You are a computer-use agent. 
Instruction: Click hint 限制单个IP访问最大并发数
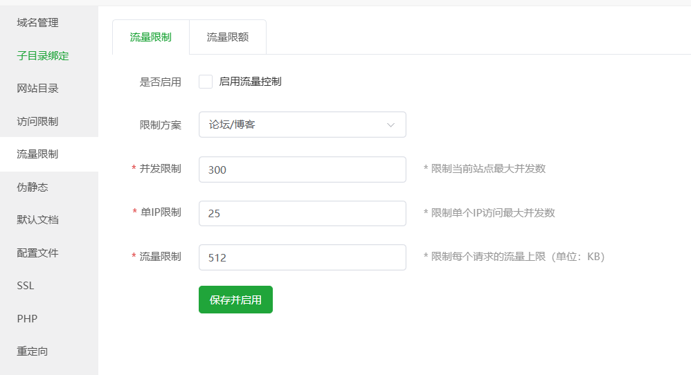click(x=489, y=212)
